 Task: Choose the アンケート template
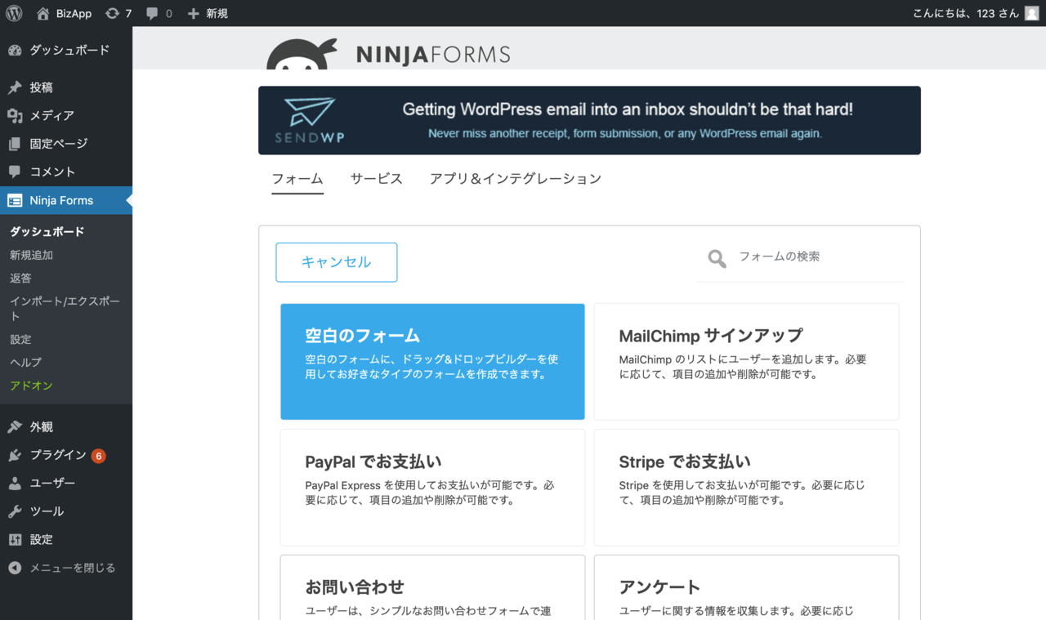point(746,587)
